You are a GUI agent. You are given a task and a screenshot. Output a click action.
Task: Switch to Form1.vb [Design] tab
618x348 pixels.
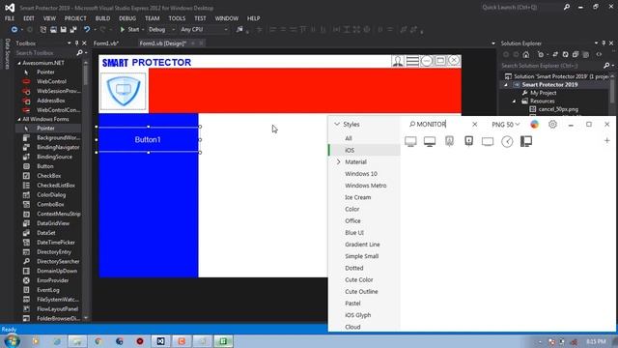click(163, 43)
